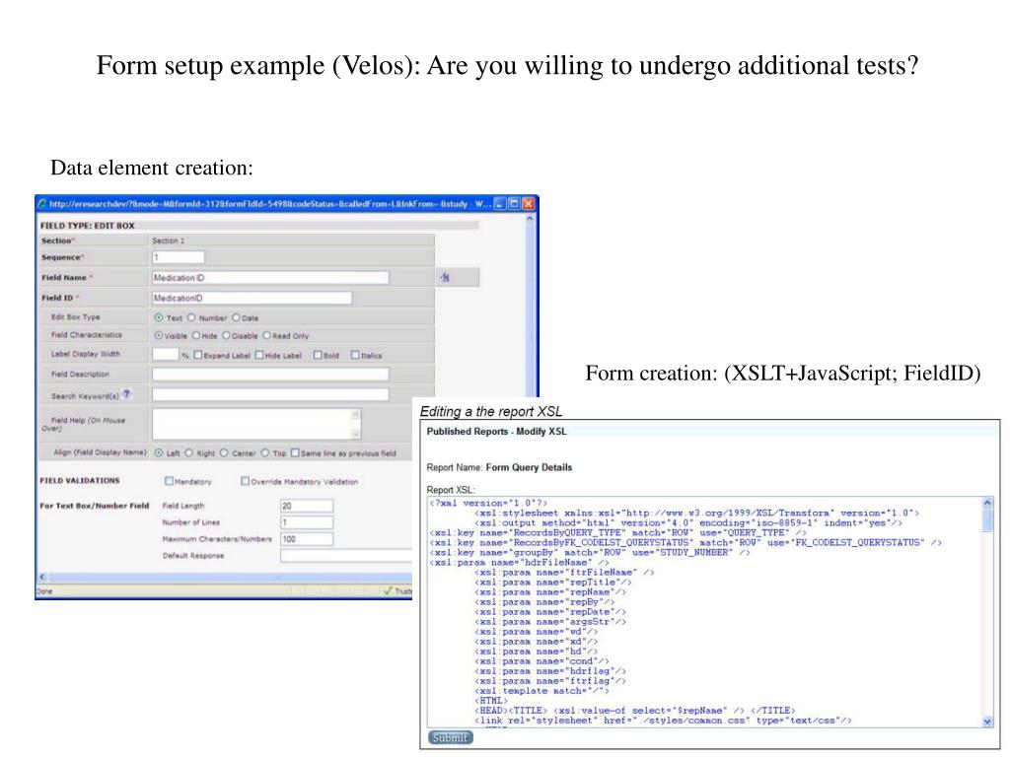
Task: Click the Report XSL scrollbar thumb
Action: [x=988, y=518]
